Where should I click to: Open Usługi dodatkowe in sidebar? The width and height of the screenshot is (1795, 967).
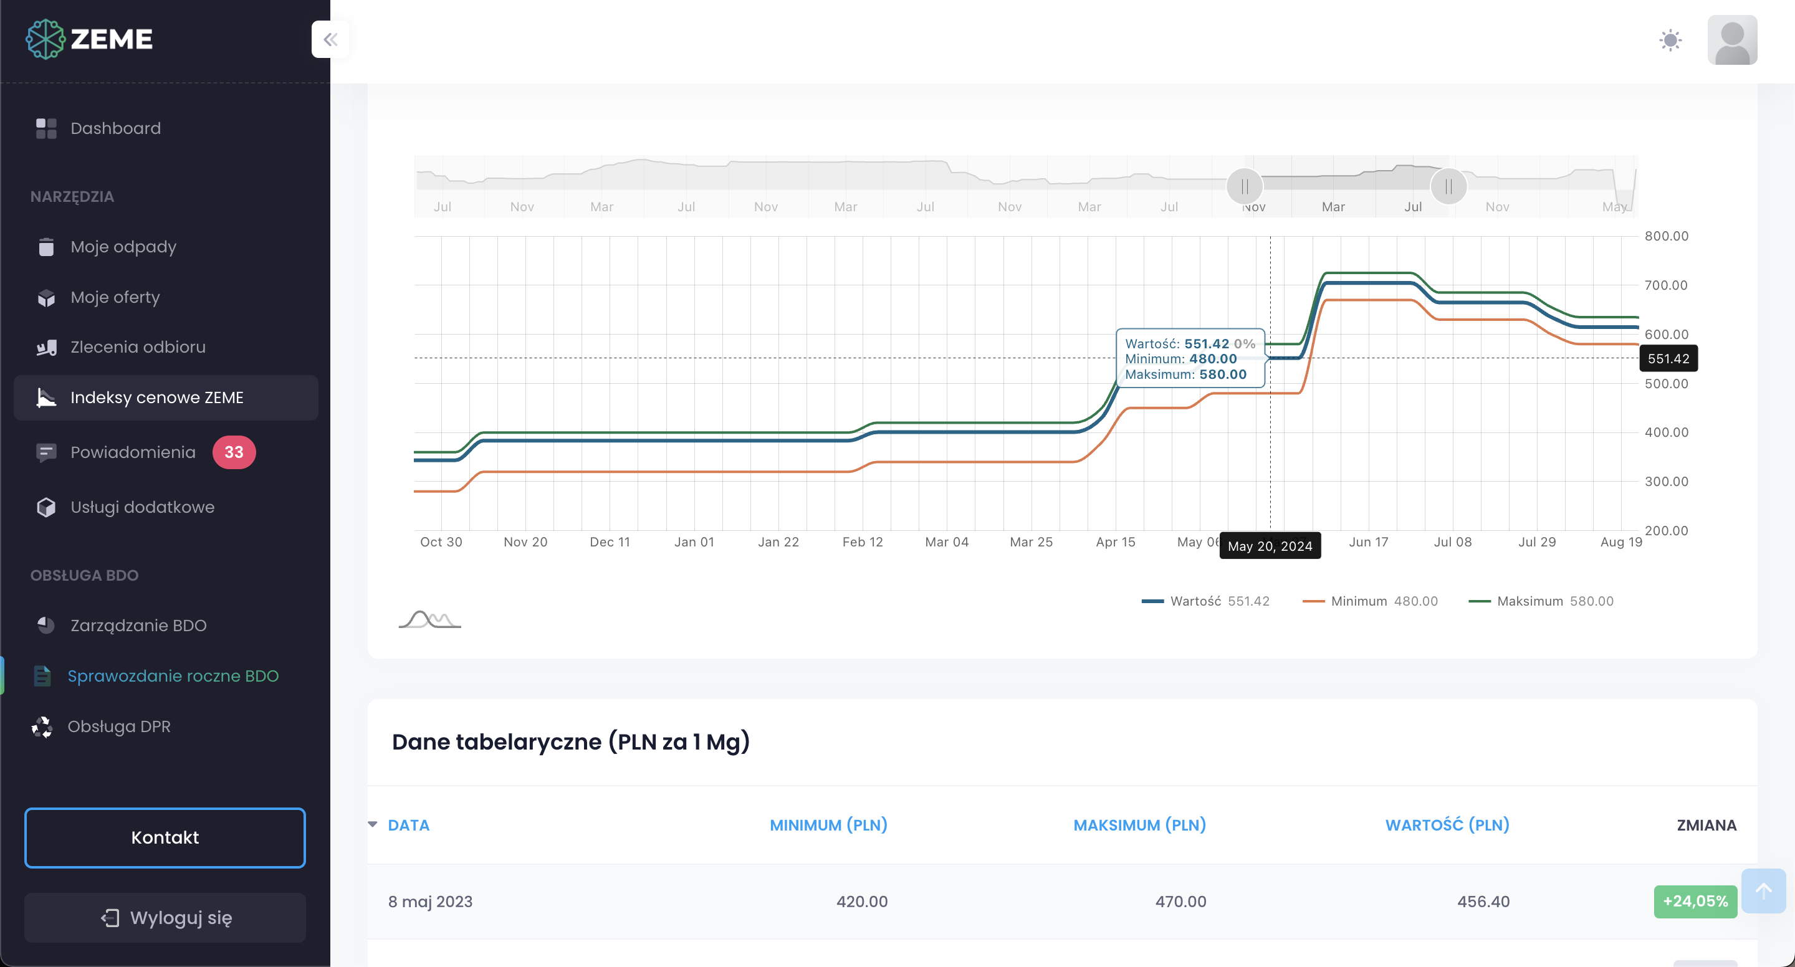tap(142, 507)
